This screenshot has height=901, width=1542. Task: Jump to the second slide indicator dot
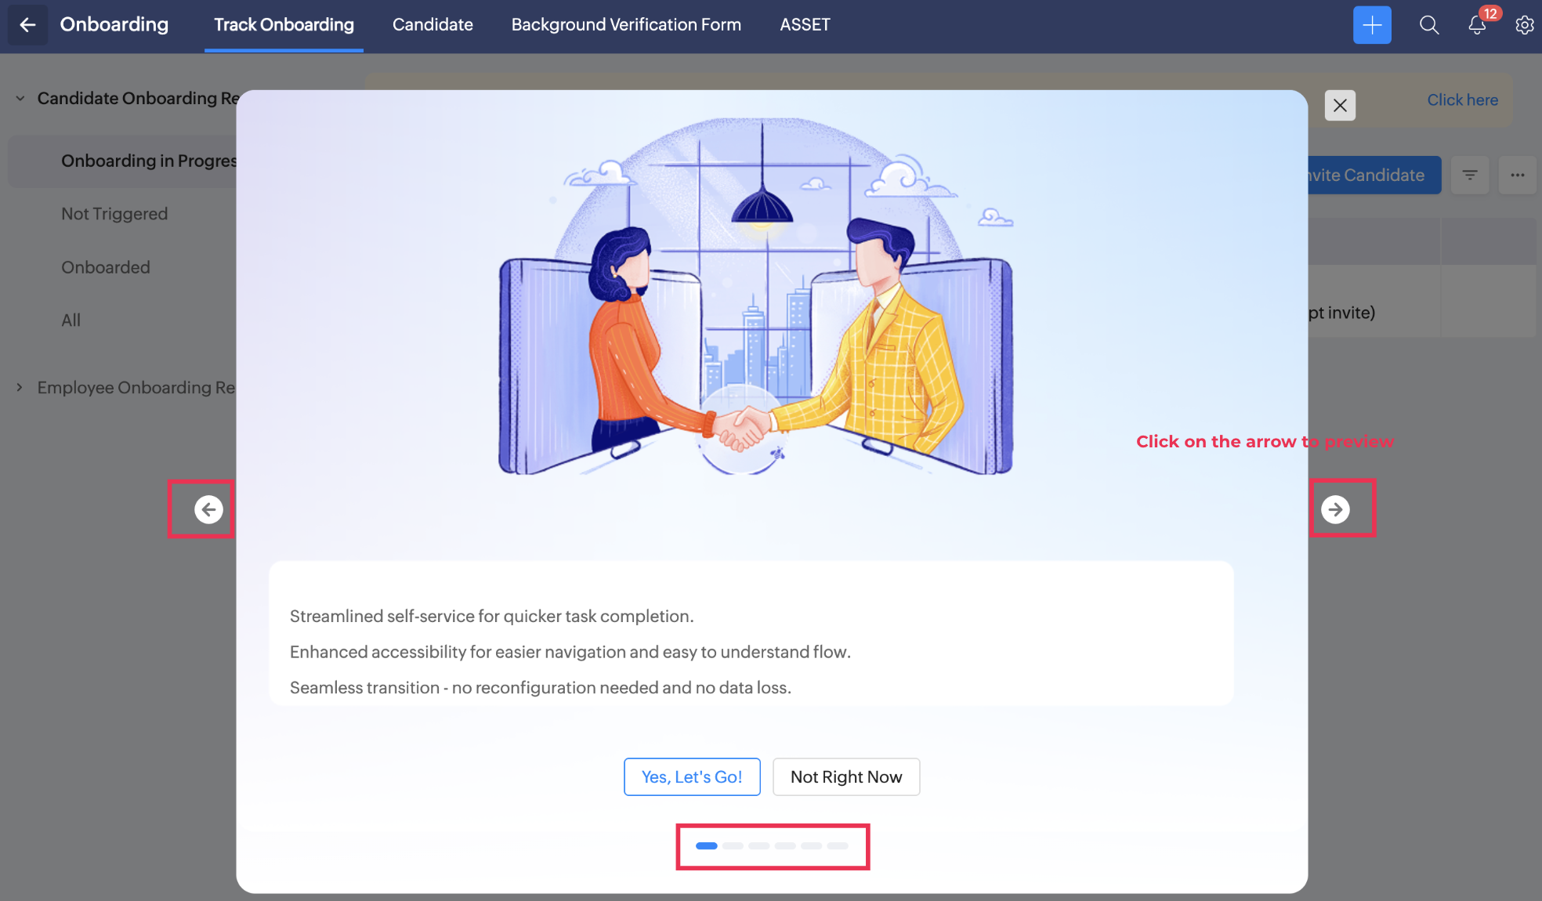click(733, 846)
